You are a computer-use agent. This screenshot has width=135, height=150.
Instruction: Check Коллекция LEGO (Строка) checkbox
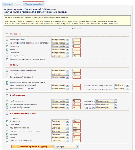pos(7,89)
